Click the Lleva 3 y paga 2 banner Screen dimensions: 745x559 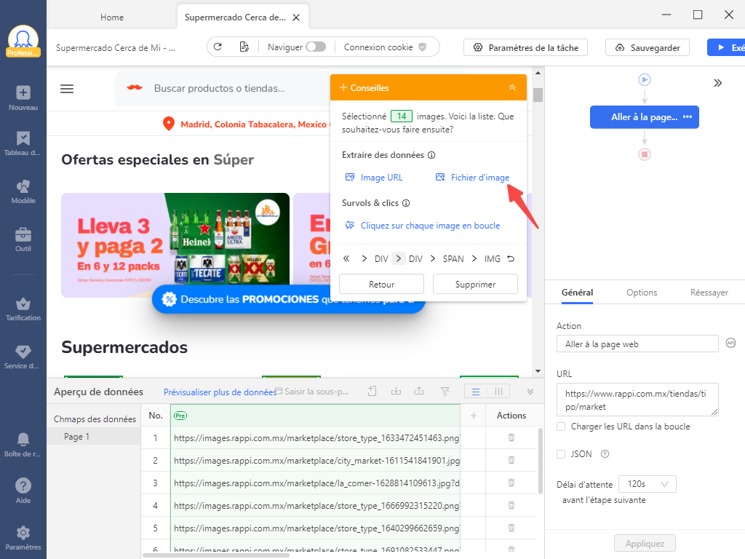pos(175,245)
